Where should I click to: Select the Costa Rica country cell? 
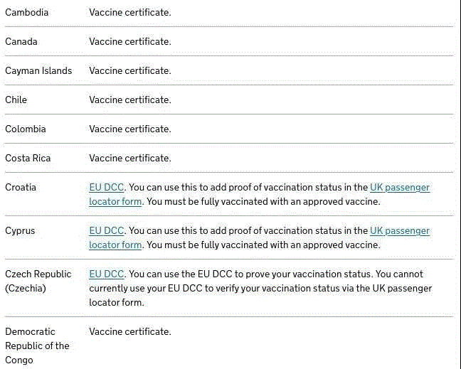coord(28,159)
